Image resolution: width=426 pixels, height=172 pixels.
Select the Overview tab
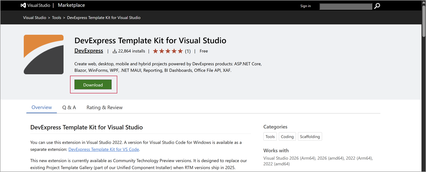point(42,107)
